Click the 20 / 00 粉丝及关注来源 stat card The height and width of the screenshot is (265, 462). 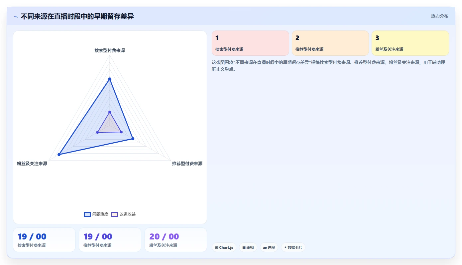[176, 240]
